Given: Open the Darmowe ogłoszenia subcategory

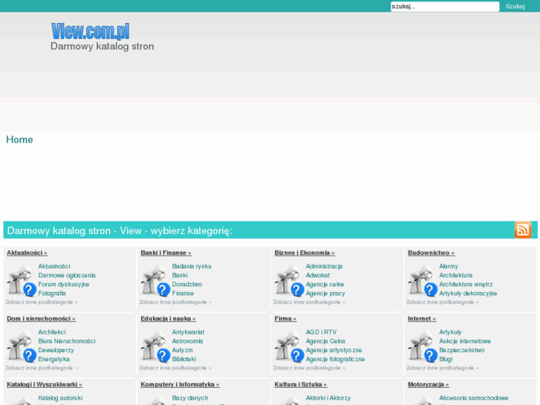Looking at the screenshot, I should pos(67,276).
